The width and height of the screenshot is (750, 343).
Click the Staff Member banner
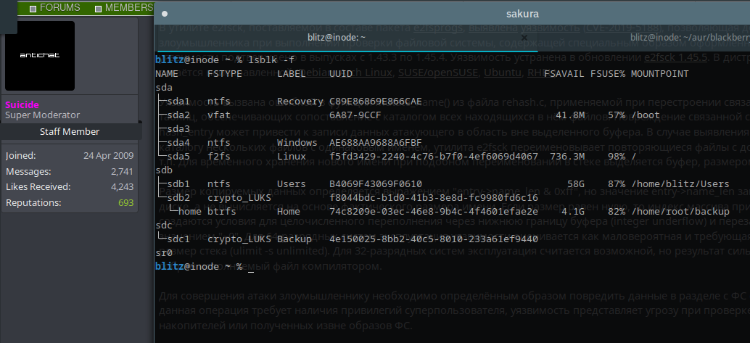coord(70,131)
